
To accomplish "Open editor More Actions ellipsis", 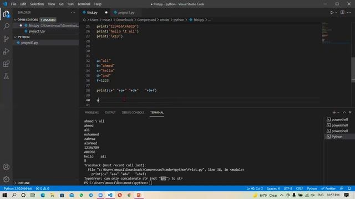I will coord(349,12).
